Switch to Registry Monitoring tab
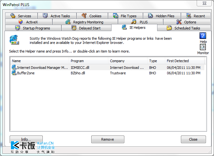The width and height of the screenshot is (214, 156). pos(85,22)
